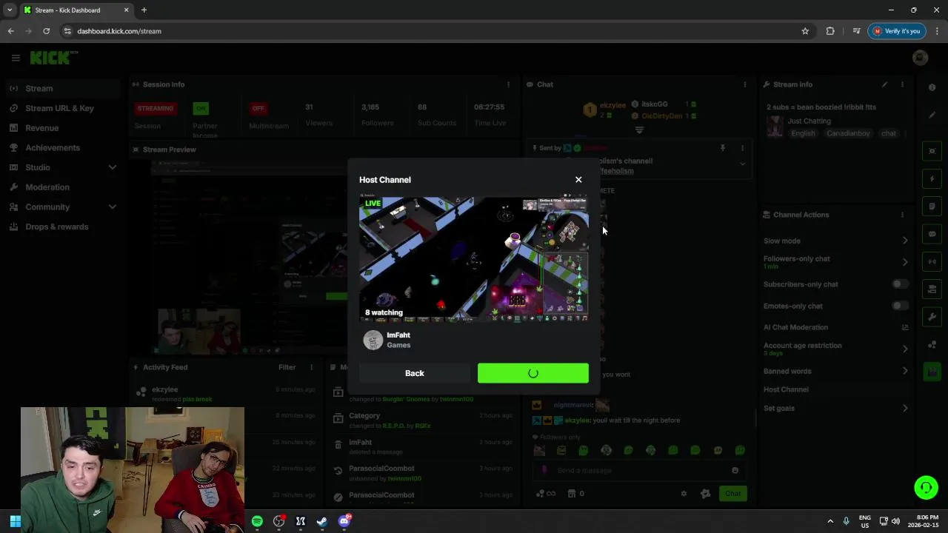Viewport: 948px width, 533px height.
Task: Click the profile avatar at top right
Action: [920, 58]
